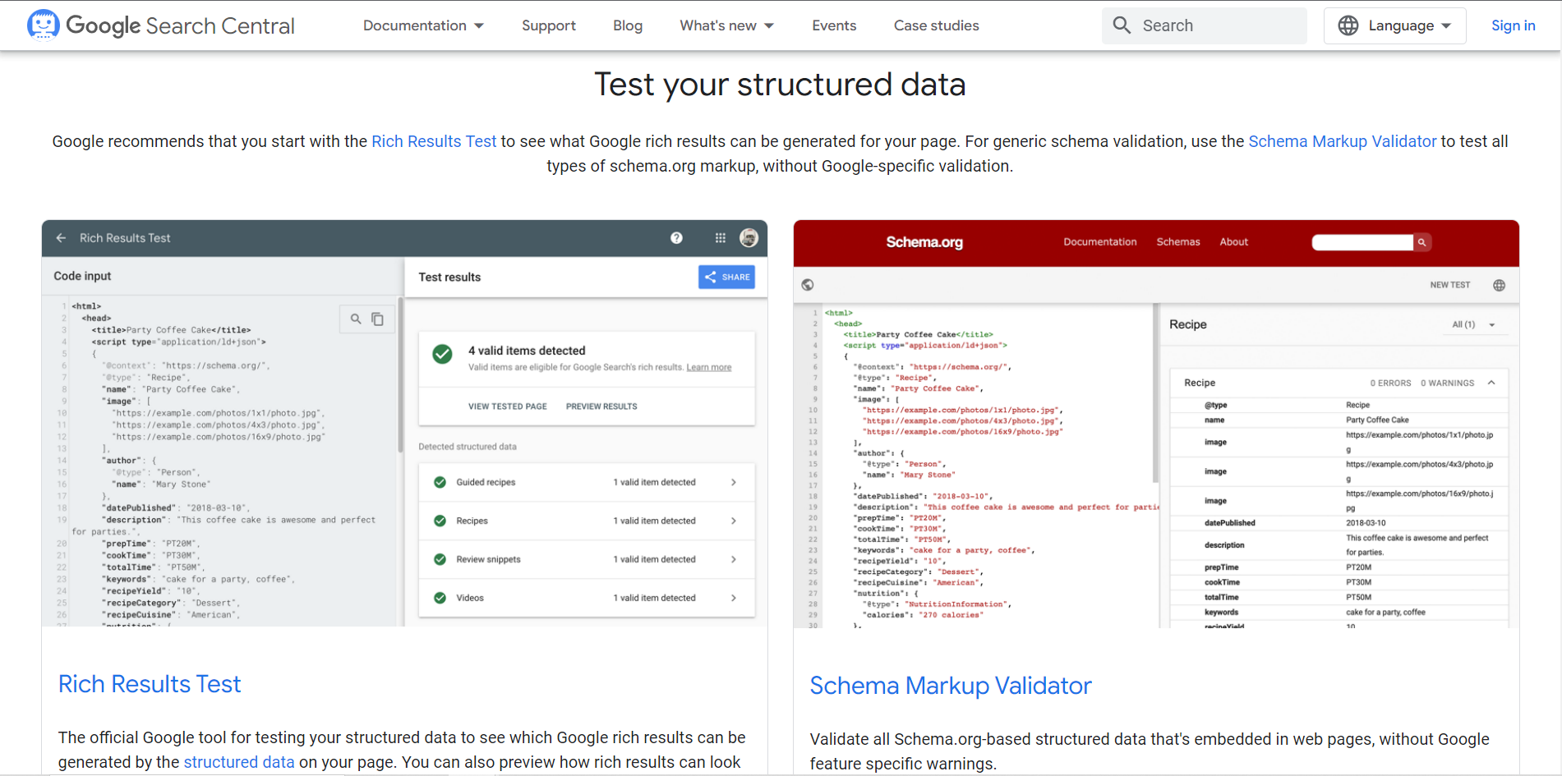Screen dimensions: 1562x776
Task: Click the Google Search Central mascot logo
Action: click(x=43, y=25)
